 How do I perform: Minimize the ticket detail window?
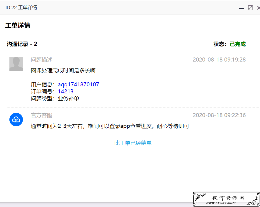click(x=242, y=8)
